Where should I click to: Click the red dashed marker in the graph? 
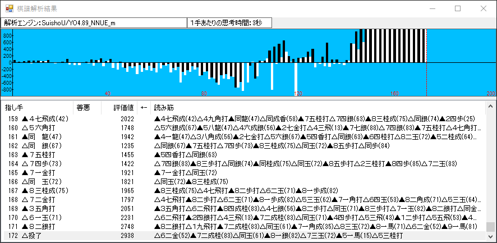pyautogui.click(x=427, y=62)
